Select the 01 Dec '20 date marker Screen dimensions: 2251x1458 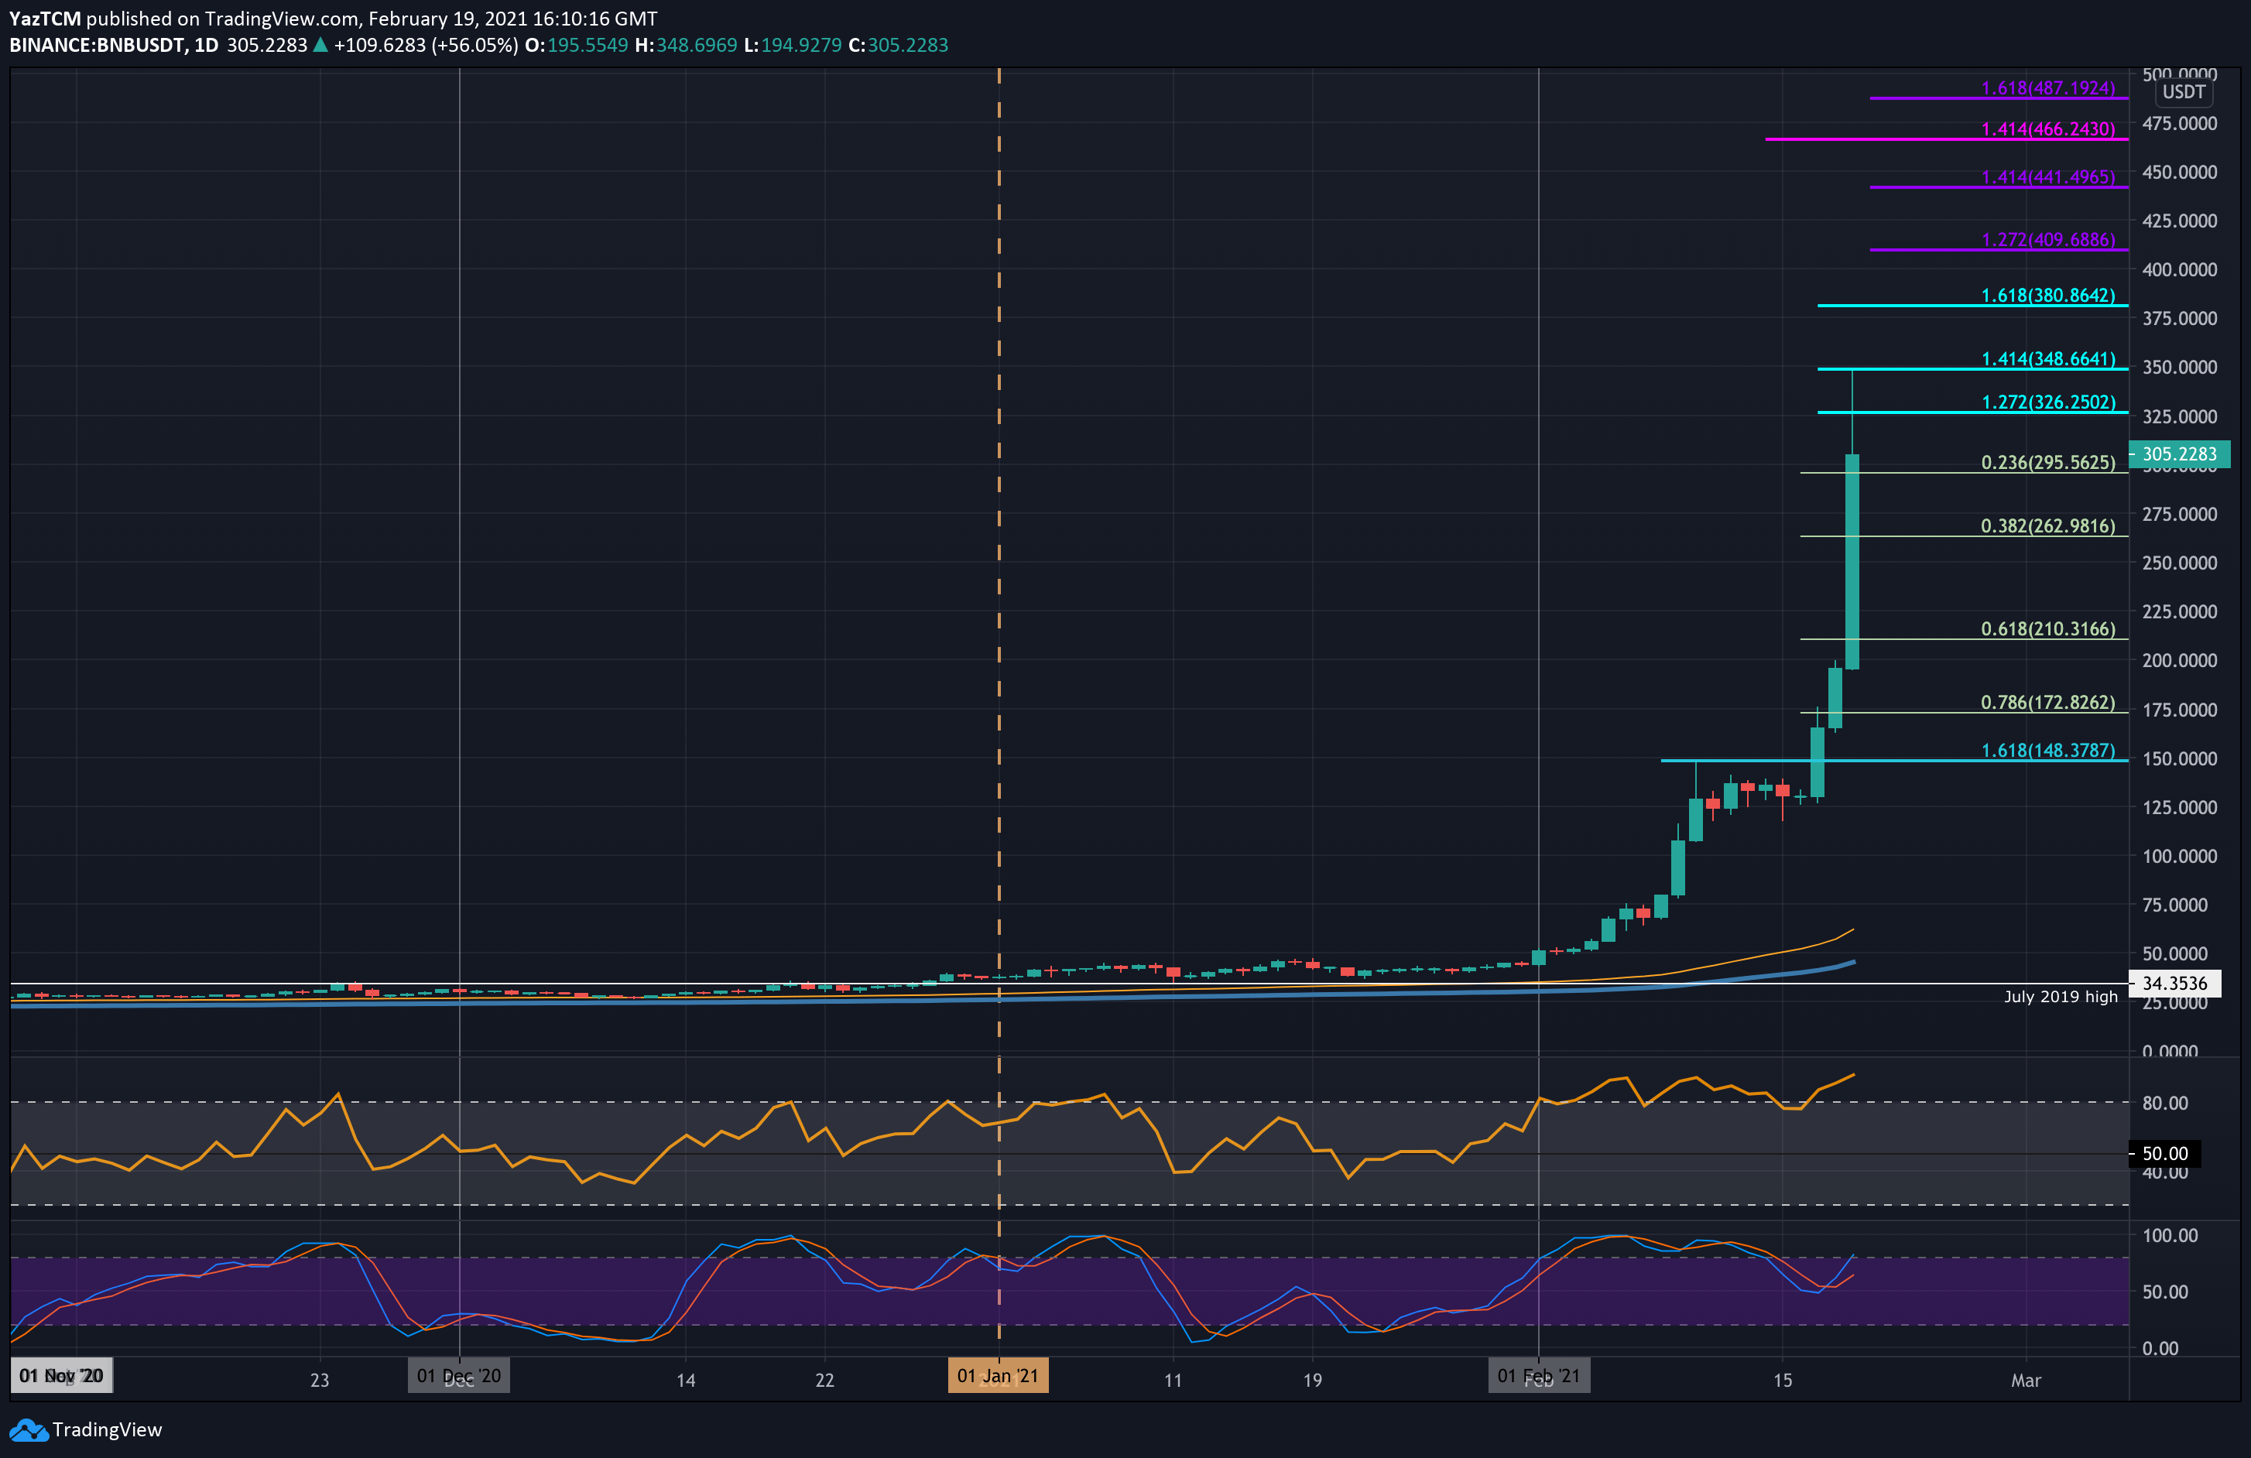click(x=459, y=1376)
